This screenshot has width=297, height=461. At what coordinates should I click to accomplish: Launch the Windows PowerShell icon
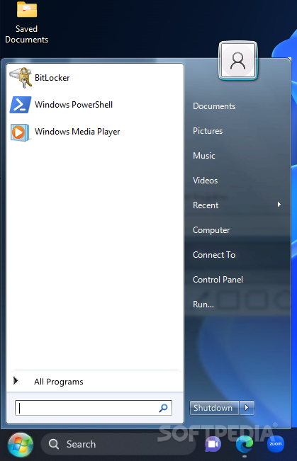(21, 105)
